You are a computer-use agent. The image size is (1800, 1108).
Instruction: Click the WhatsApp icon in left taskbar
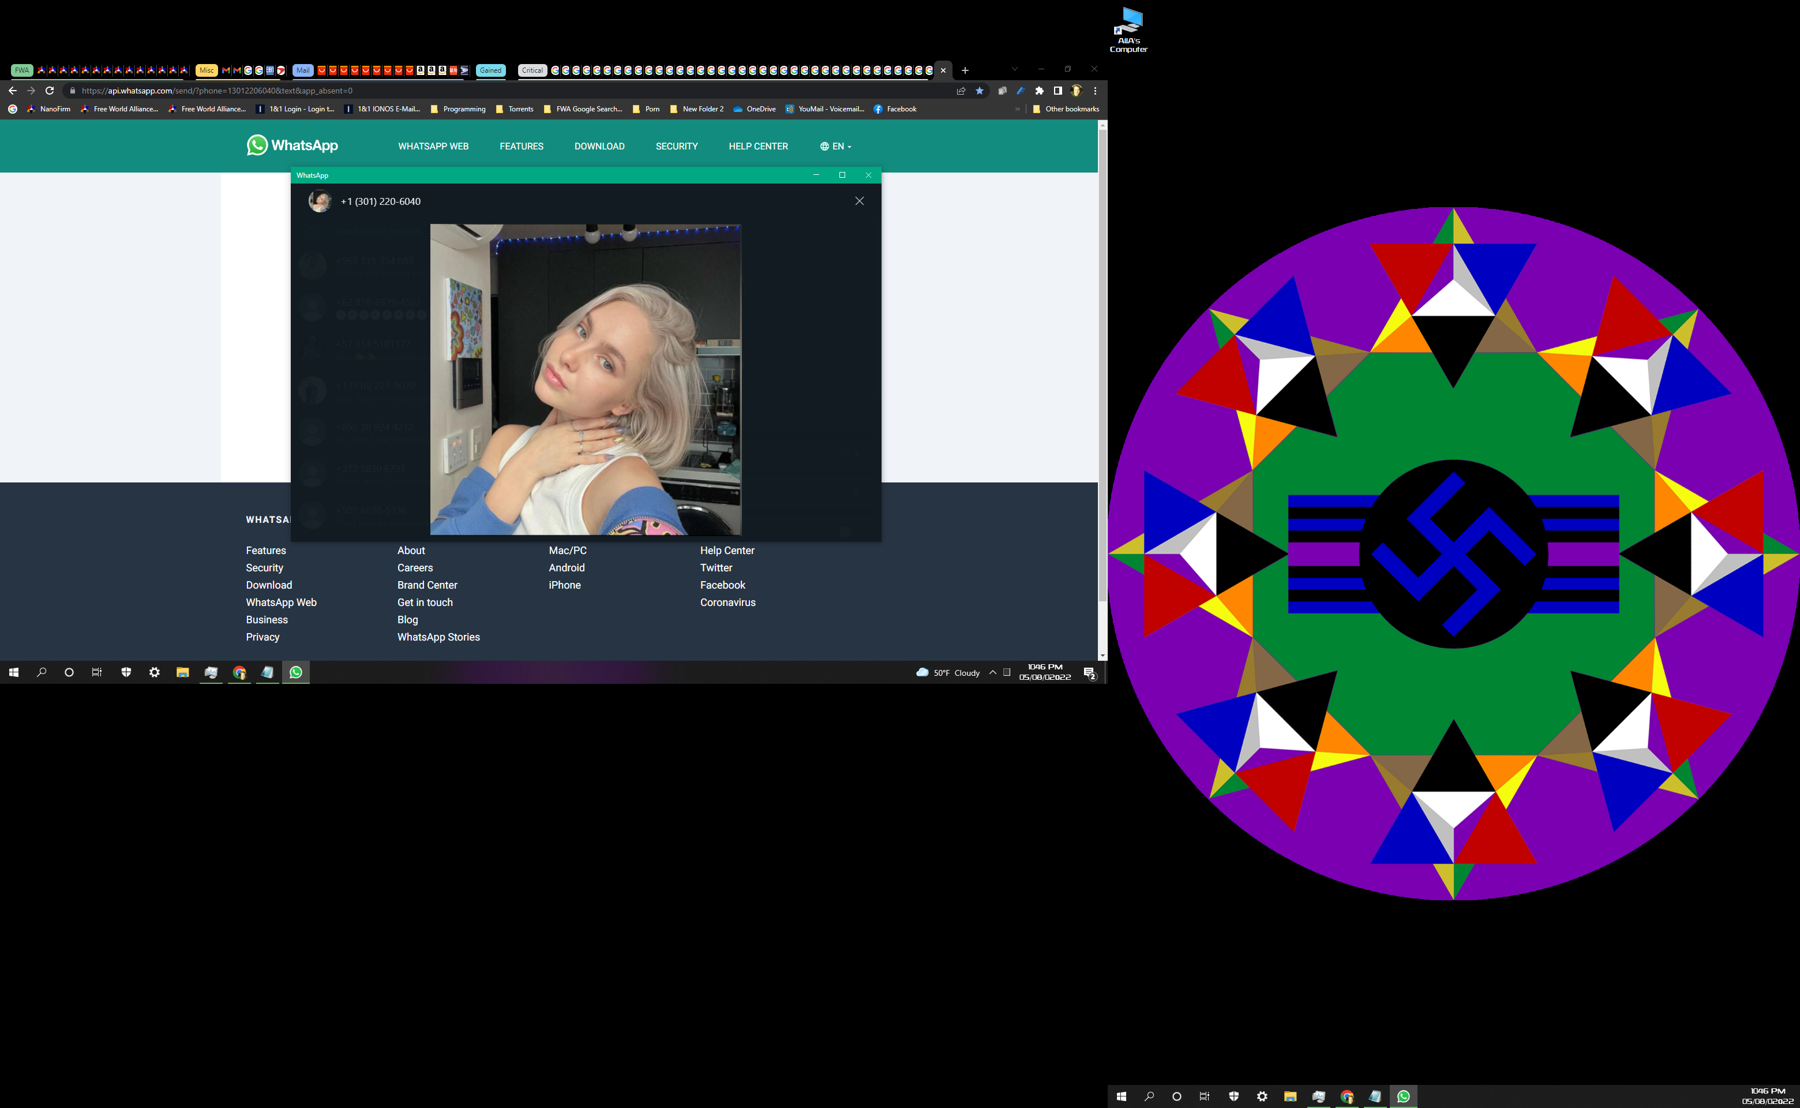pos(296,672)
